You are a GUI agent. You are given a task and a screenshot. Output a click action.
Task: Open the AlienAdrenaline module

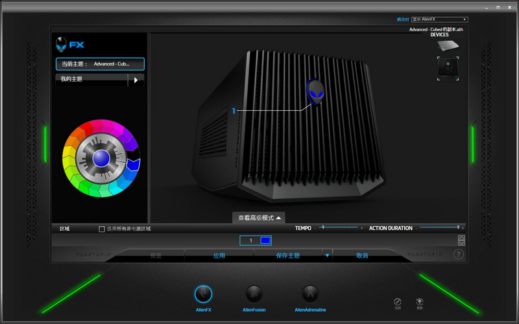(x=310, y=294)
